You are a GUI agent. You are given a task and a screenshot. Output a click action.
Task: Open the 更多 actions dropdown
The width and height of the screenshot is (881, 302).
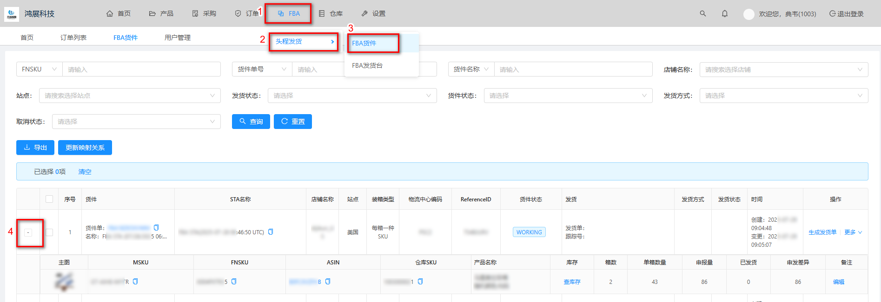coord(853,232)
